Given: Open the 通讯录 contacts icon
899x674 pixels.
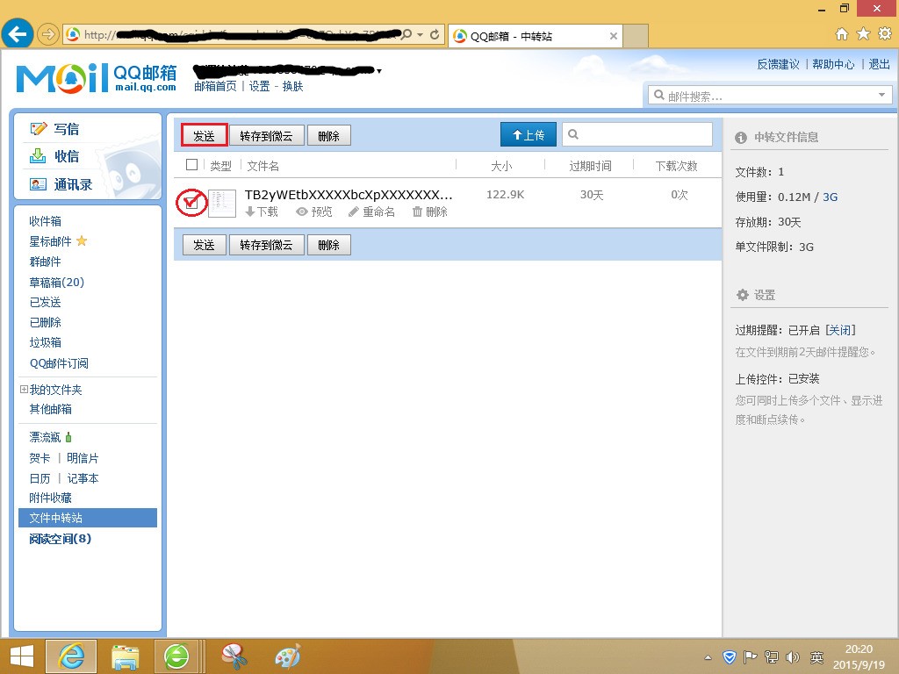Looking at the screenshot, I should click(37, 184).
